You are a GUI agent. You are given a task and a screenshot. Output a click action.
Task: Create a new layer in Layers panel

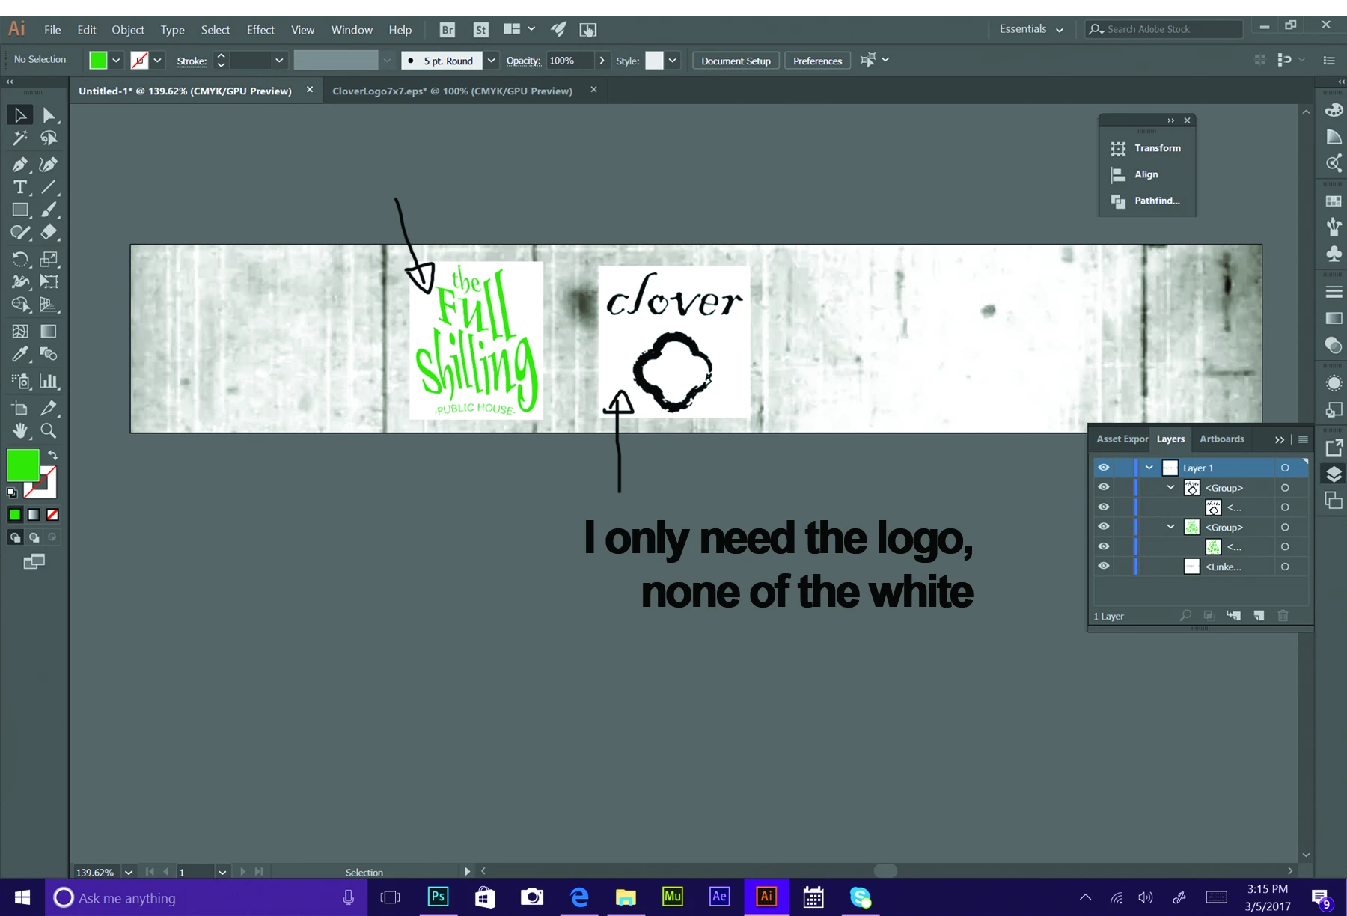click(1259, 616)
